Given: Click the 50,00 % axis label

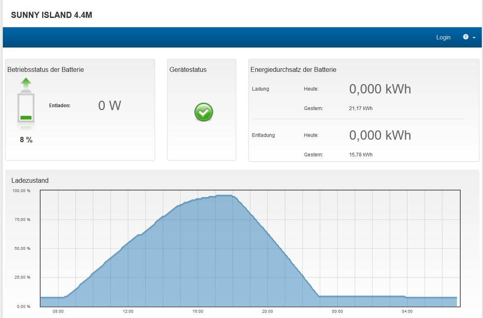Looking at the screenshot, I should coord(22,249).
